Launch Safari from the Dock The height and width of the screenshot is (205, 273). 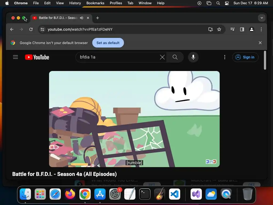click(55, 194)
